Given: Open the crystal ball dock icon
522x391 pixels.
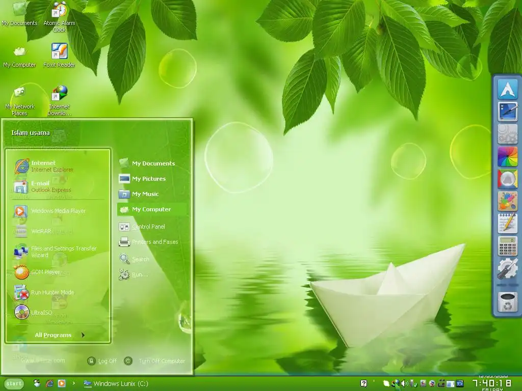Looking at the screenshot, I should coord(507,179).
